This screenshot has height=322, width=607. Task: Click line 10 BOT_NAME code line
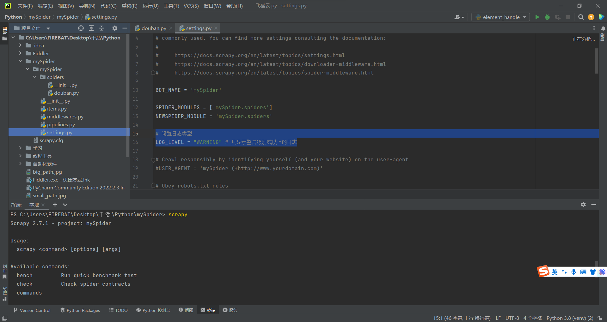pos(188,90)
